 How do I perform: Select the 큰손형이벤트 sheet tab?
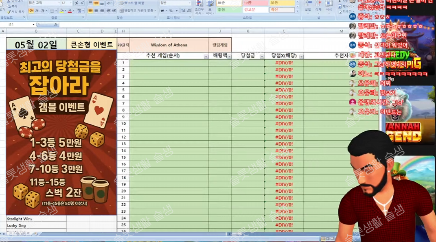[x=20, y=234]
